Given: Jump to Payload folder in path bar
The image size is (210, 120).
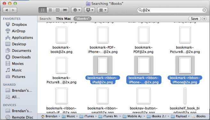Looking at the screenshot, I should tap(179, 116).
